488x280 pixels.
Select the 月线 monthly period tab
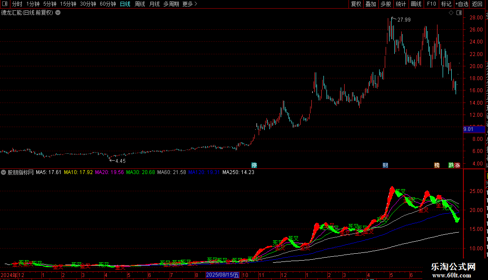pyautogui.click(x=154, y=4)
